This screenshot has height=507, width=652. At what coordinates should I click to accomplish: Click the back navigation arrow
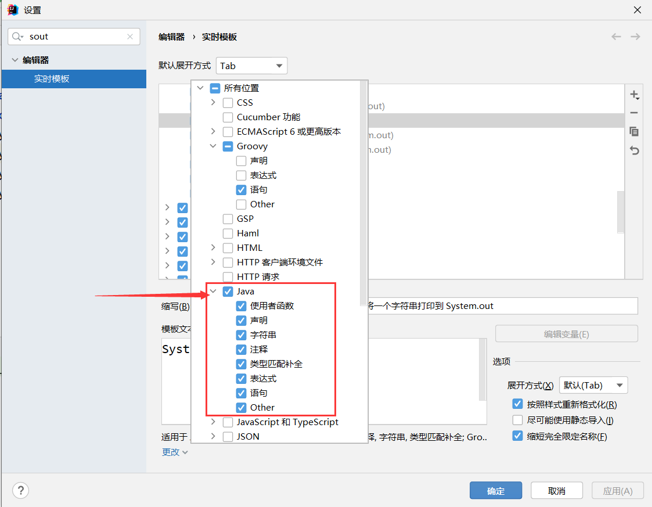tap(616, 36)
